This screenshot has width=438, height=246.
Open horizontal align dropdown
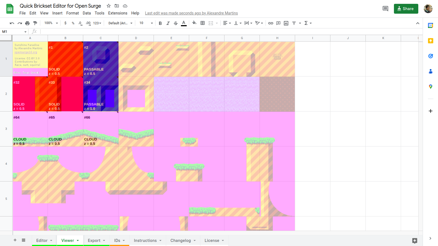(x=227, y=23)
